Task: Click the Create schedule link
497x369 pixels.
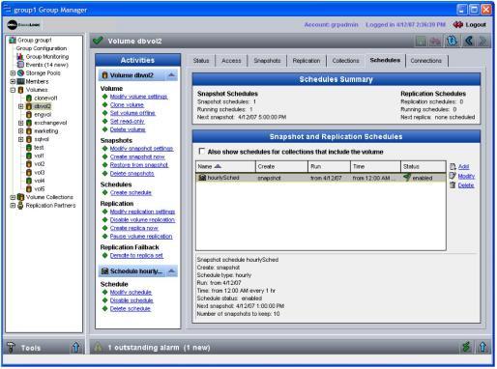Action: click(131, 192)
